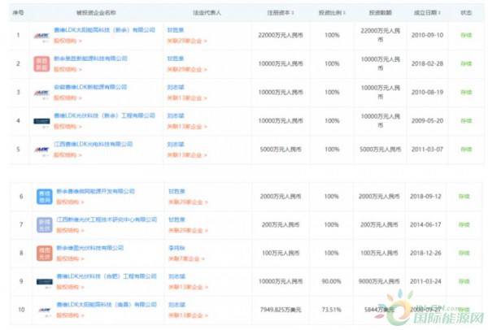View 关联13家企业 link in row 9
The image size is (488, 330).
pos(188,287)
